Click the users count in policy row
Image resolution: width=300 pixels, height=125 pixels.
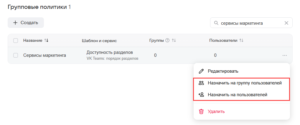click(215, 55)
